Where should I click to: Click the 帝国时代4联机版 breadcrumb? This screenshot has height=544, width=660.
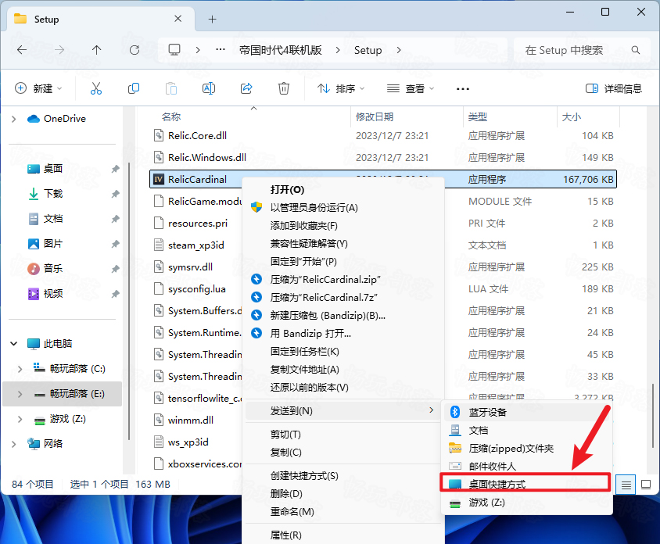pos(280,50)
